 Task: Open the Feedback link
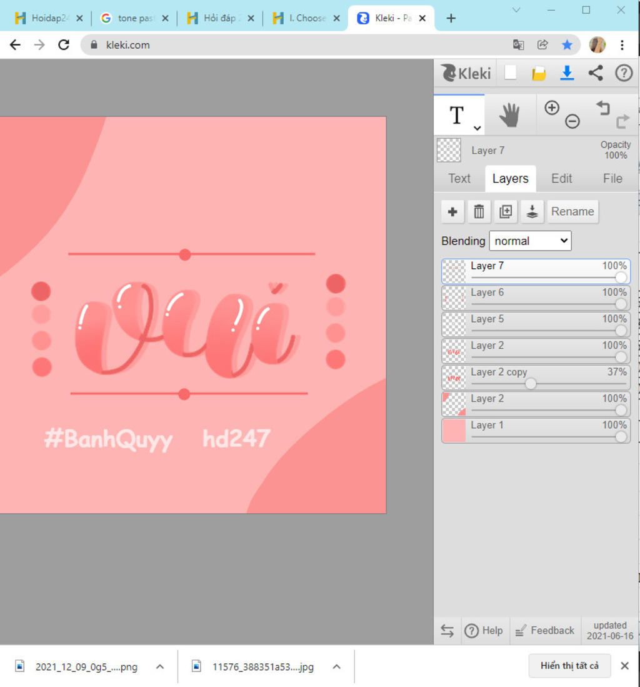545,631
